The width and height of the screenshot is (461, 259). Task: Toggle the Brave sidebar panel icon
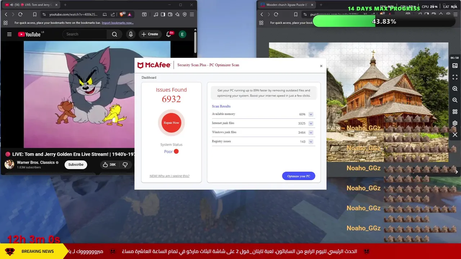click(163, 14)
